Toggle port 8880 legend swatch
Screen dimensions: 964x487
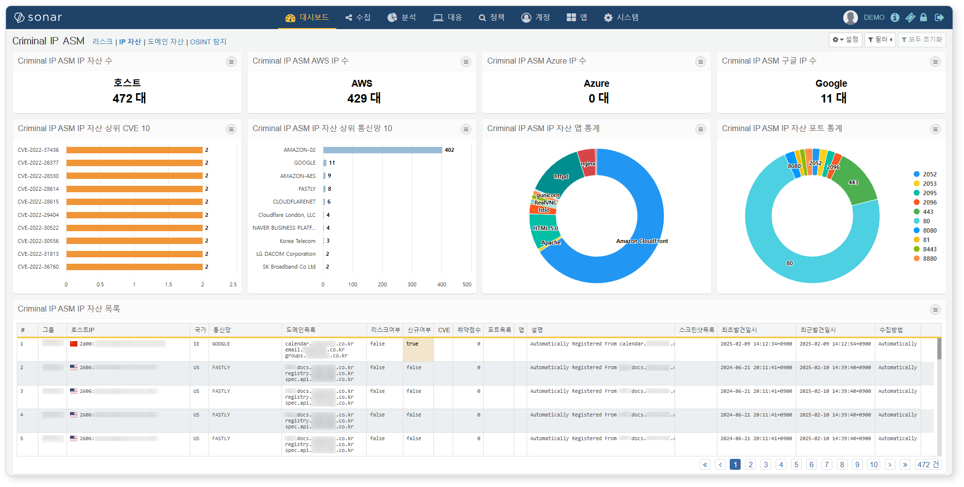click(x=917, y=259)
